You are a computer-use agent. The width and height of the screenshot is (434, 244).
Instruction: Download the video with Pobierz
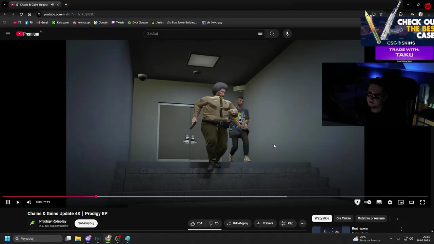[265, 223]
